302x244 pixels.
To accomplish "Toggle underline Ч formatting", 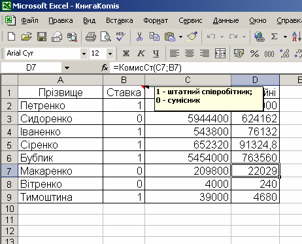I will (156, 53).
